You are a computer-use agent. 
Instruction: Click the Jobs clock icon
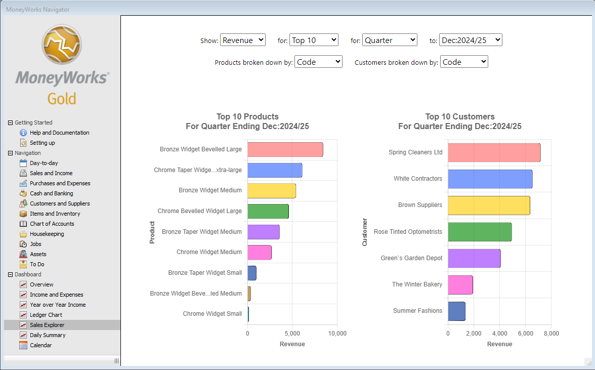tap(23, 244)
